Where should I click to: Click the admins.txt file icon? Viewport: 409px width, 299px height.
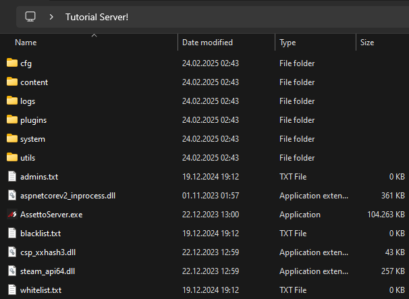click(x=11, y=177)
